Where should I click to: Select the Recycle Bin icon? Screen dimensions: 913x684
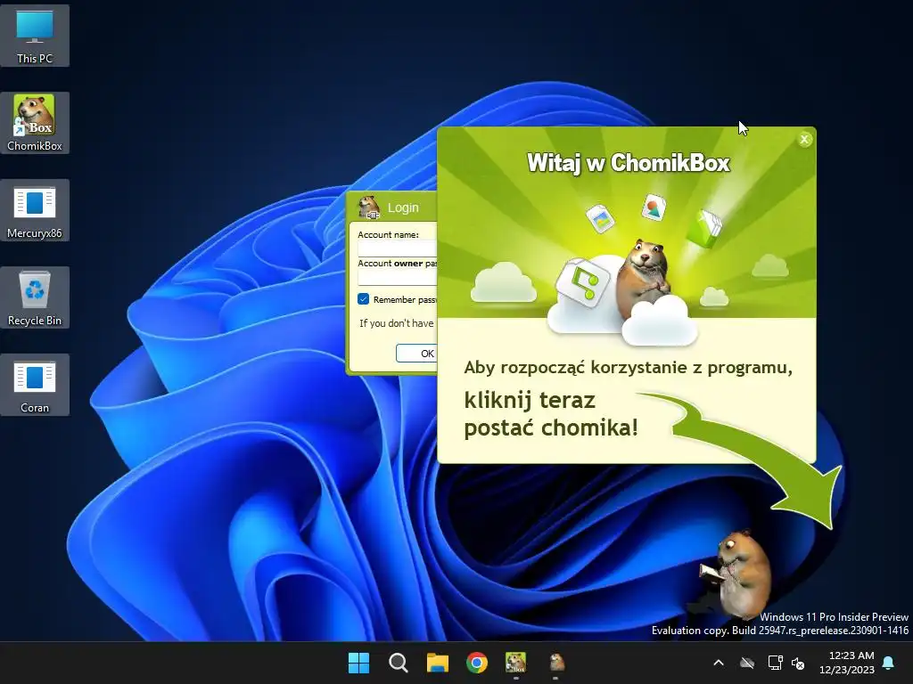click(35, 297)
